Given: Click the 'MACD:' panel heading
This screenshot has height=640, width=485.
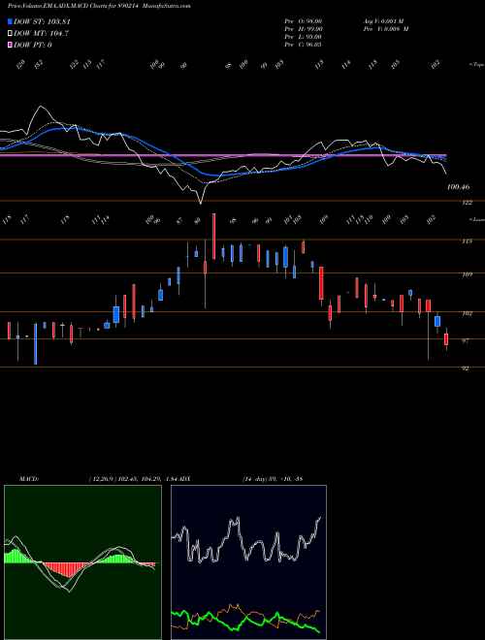Looking at the screenshot, I should [x=28, y=479].
